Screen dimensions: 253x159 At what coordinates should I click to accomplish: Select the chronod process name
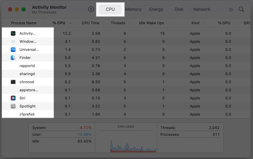(27, 82)
